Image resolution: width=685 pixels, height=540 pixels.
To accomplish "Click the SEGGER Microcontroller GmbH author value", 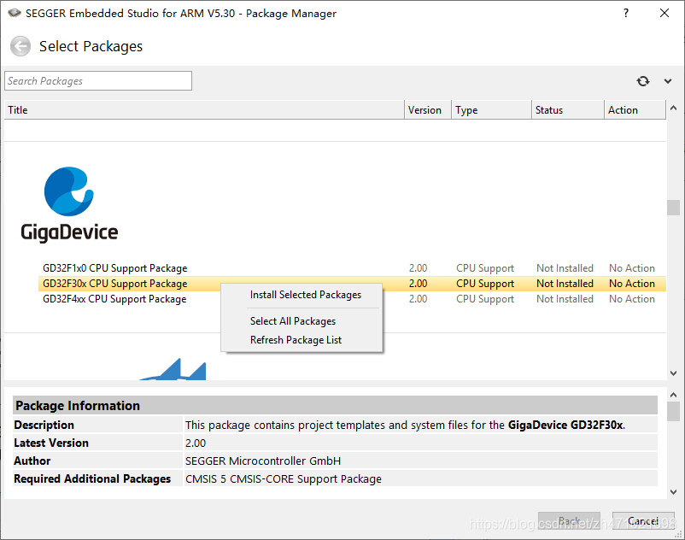I will click(x=263, y=461).
